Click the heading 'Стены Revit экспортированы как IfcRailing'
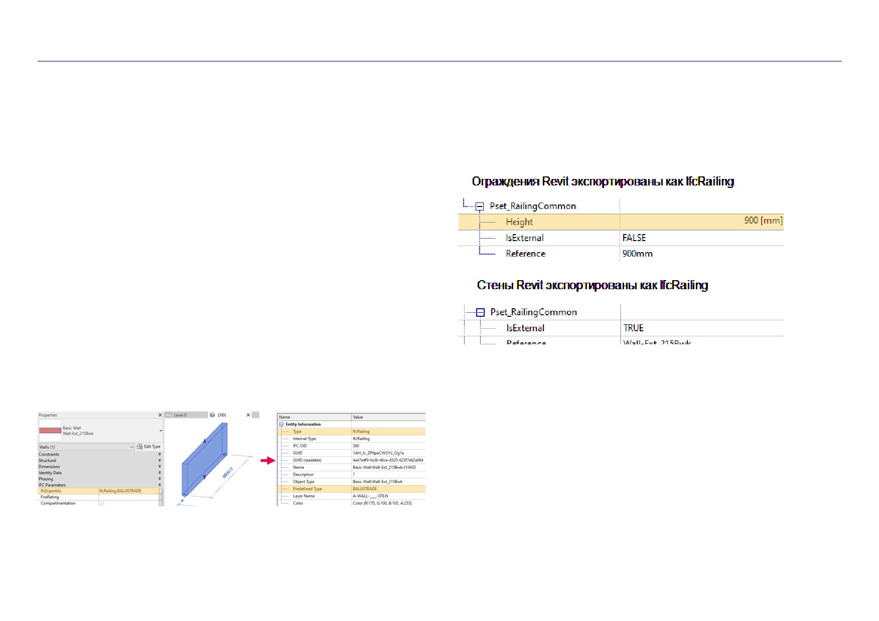The height and width of the screenshot is (621, 879). [x=593, y=285]
